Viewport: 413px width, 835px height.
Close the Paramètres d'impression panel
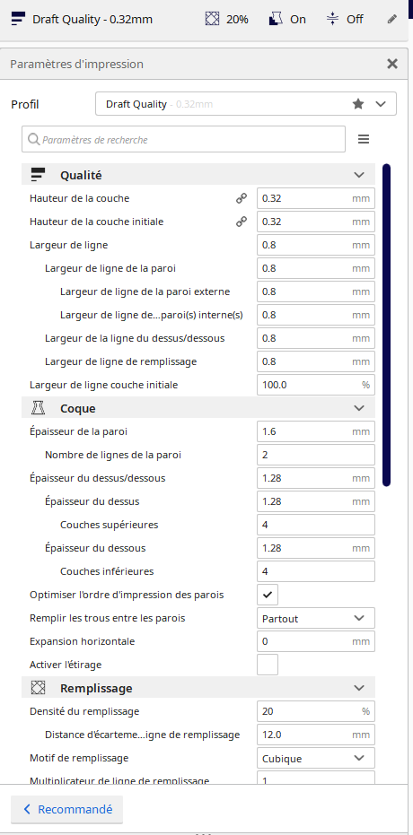pos(392,64)
